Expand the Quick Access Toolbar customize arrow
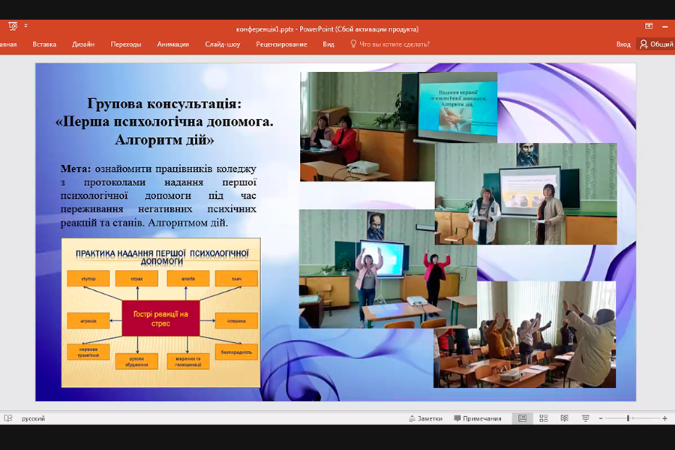The width and height of the screenshot is (675, 450). click(x=25, y=26)
